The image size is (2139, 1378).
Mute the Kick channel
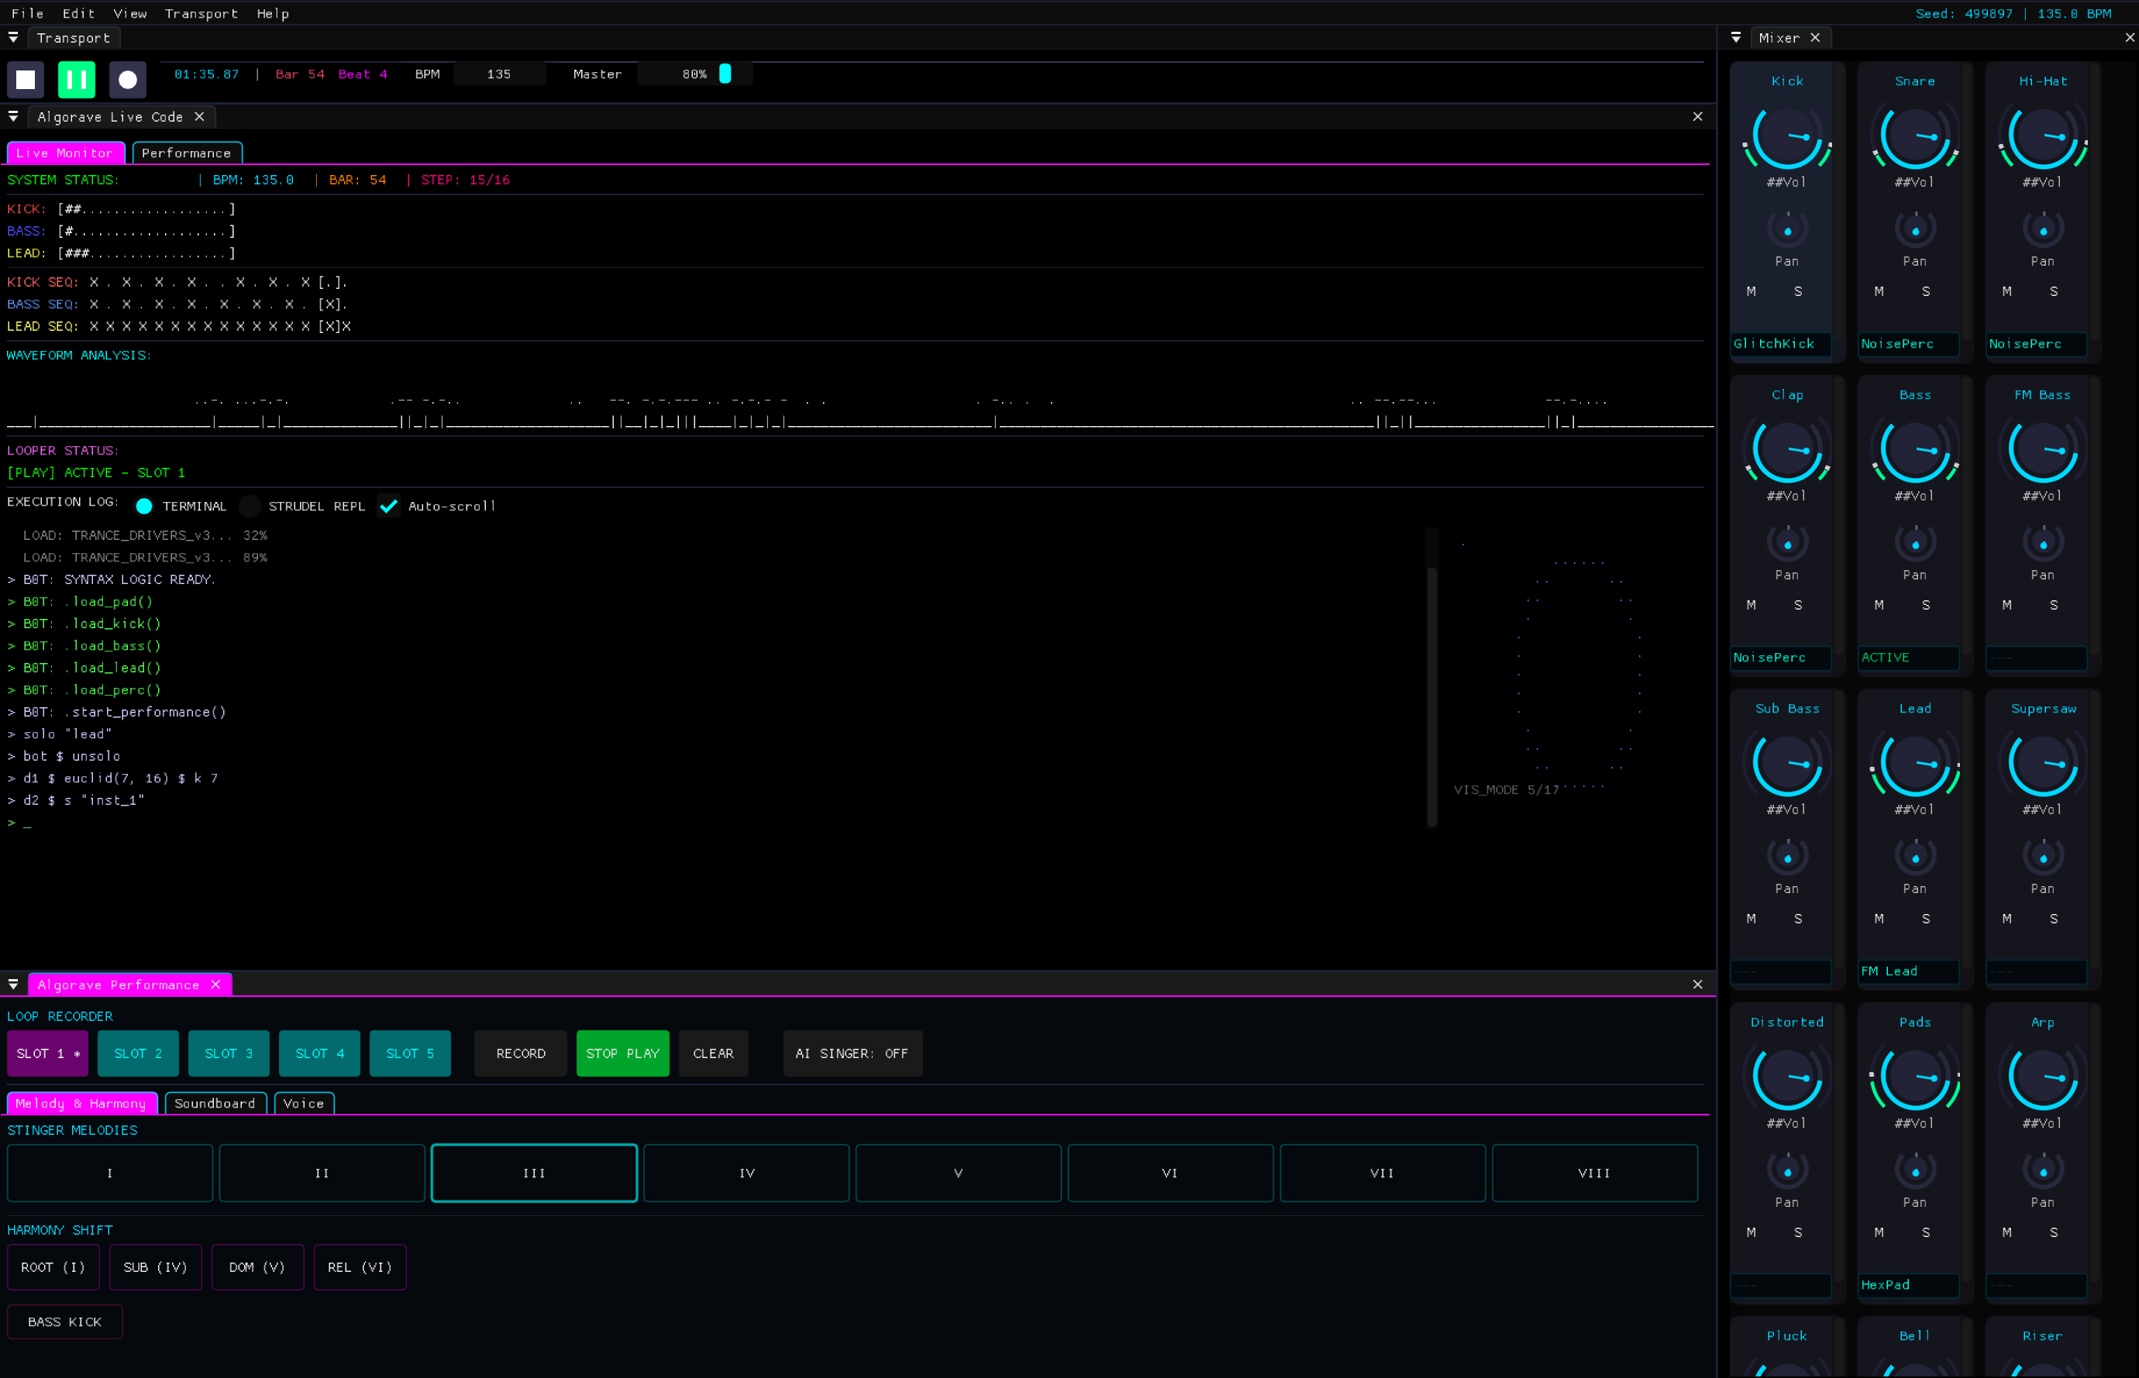pos(1751,292)
